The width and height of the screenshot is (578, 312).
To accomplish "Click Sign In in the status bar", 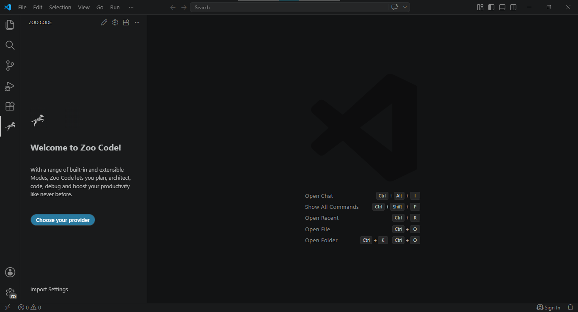I will pos(548,307).
